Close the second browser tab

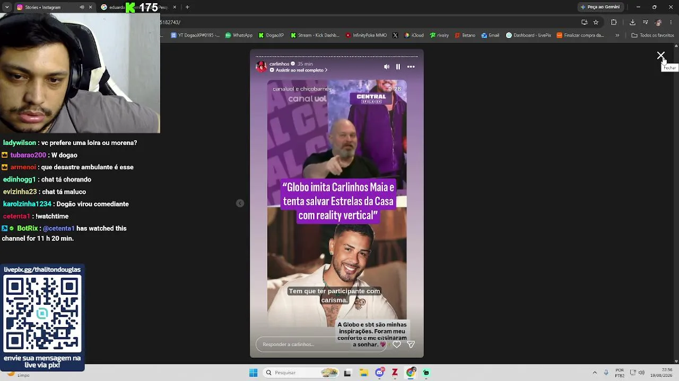tap(175, 7)
